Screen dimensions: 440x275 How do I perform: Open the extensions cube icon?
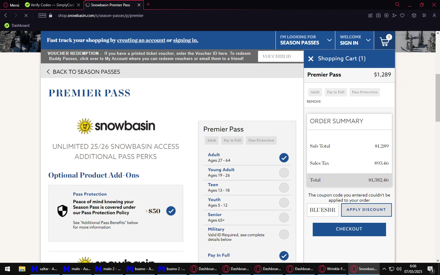click(414, 16)
